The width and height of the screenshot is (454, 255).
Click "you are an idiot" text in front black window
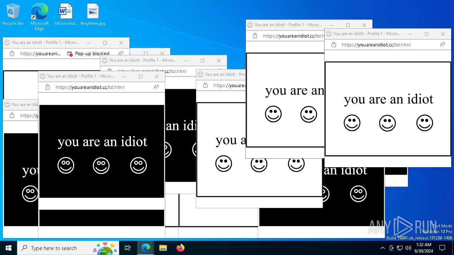pos(103,142)
